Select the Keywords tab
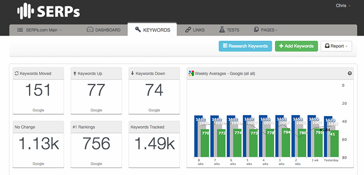This screenshot has height=175, width=364. 152,30
